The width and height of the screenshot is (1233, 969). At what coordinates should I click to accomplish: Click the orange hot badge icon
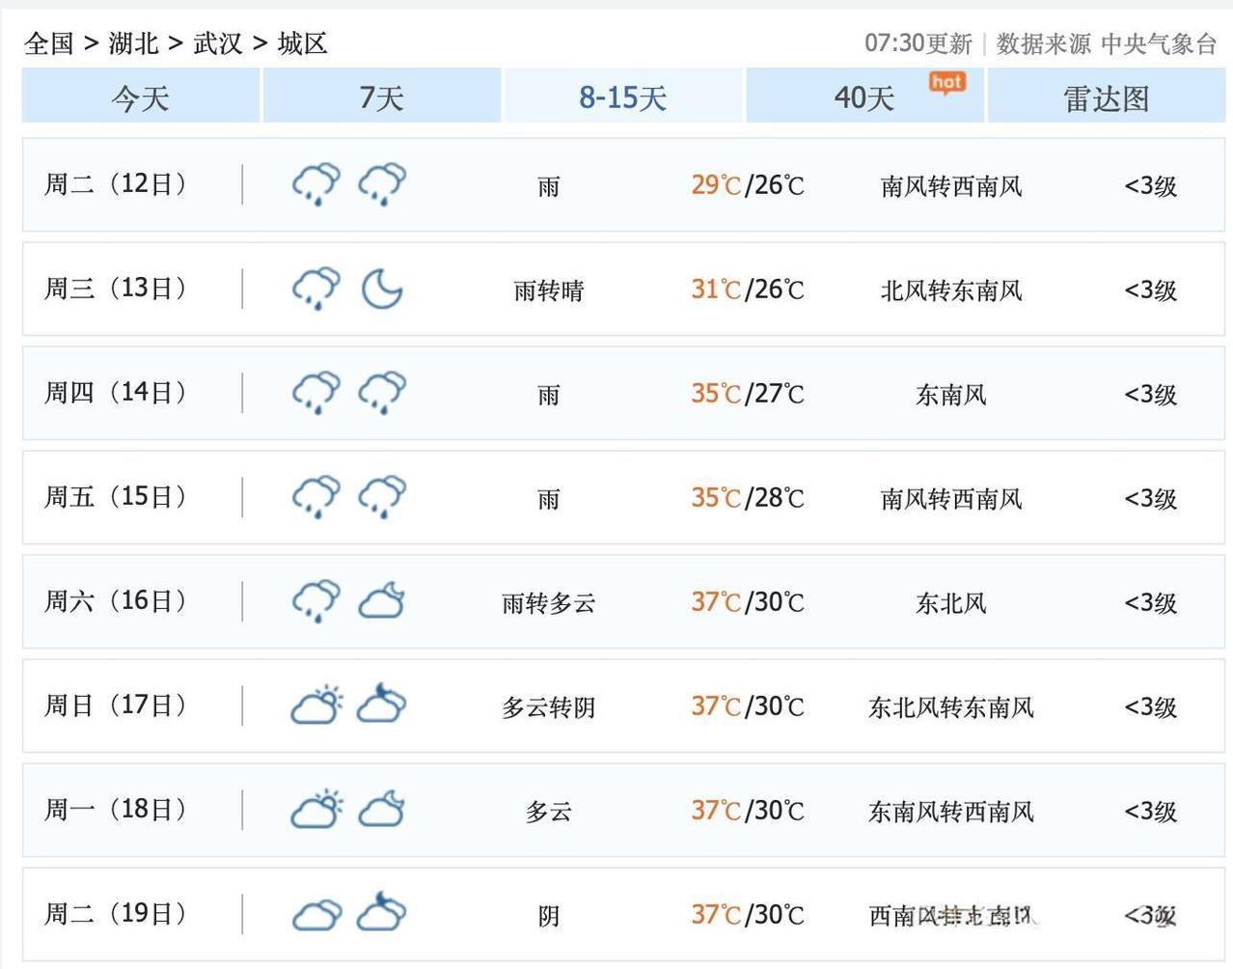(x=946, y=83)
